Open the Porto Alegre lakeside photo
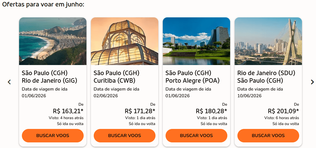Image resolution: width=316 pixels, height=148 pixels. click(x=196, y=41)
